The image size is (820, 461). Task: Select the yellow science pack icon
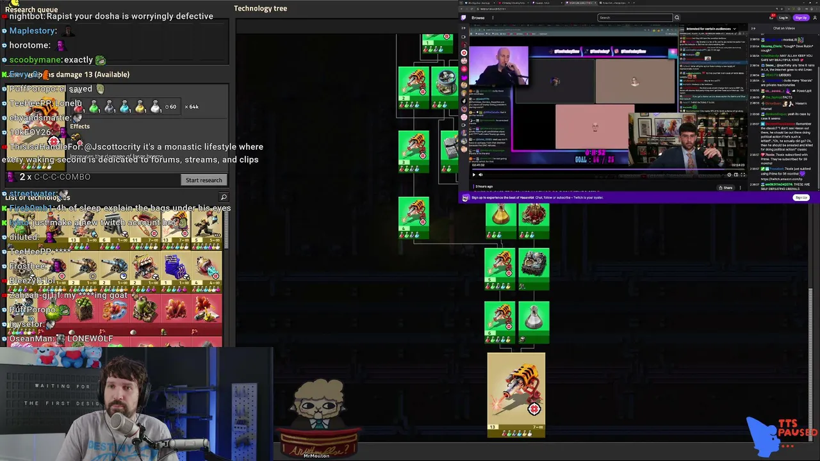[x=140, y=107]
